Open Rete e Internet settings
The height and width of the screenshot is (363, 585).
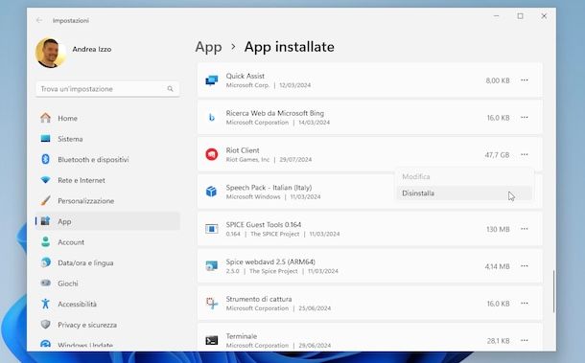pyautogui.click(x=107, y=180)
